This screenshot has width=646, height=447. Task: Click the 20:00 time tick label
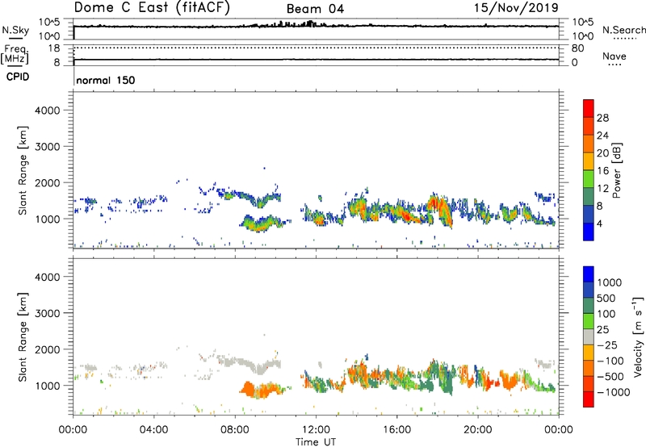477,430
